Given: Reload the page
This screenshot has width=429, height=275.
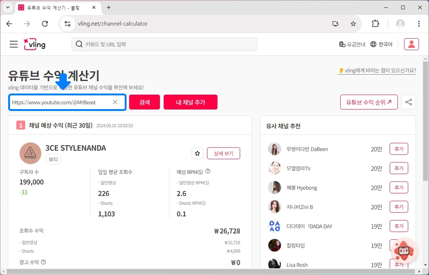Looking at the screenshot, I should (x=45, y=24).
